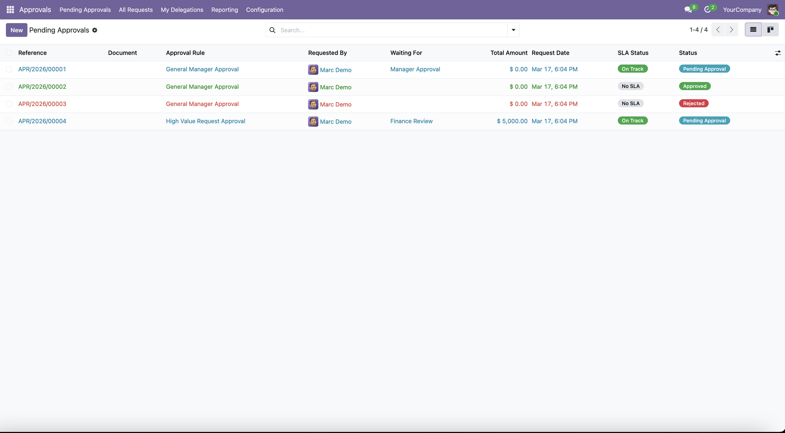Switch to kanban view
Viewport: 785px width, 433px height.
point(770,29)
